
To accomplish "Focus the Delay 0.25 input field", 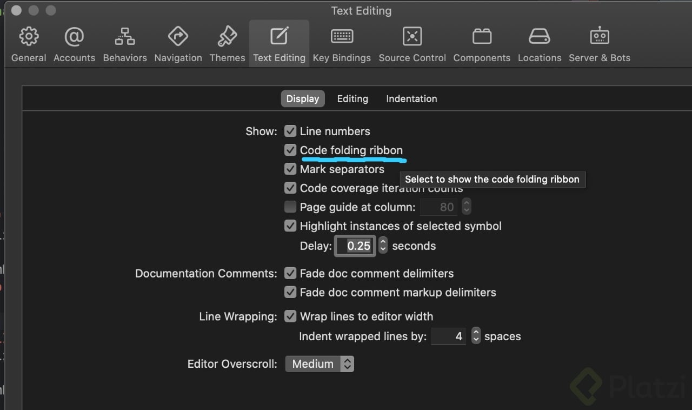I will [x=355, y=246].
